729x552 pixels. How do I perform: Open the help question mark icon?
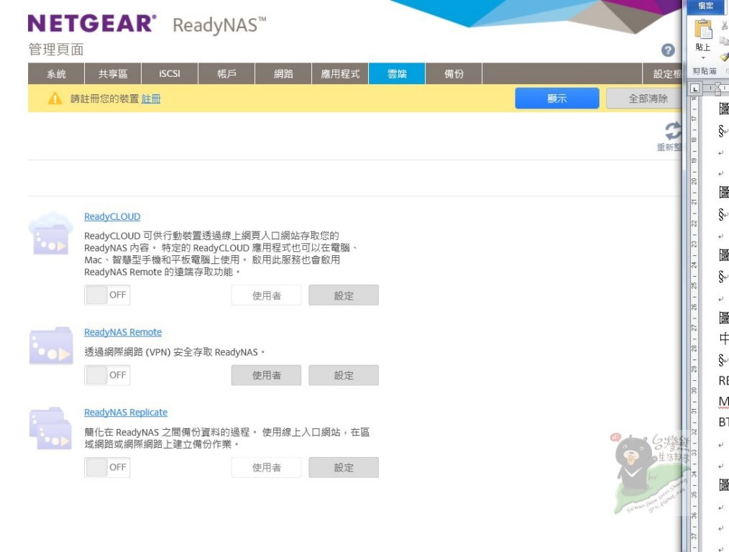pos(668,50)
